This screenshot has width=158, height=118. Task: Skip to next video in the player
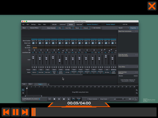point(25,112)
